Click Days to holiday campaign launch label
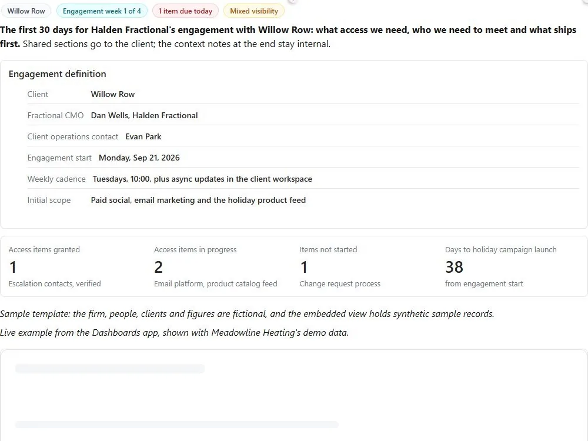This screenshot has width=588, height=441. (500, 250)
